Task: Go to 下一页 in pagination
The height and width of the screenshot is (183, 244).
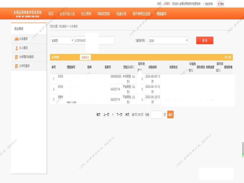Action: [x=119, y=115]
